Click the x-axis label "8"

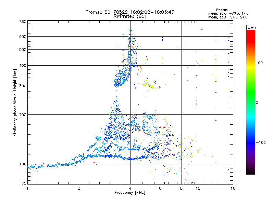pyautogui.click(x=182, y=188)
